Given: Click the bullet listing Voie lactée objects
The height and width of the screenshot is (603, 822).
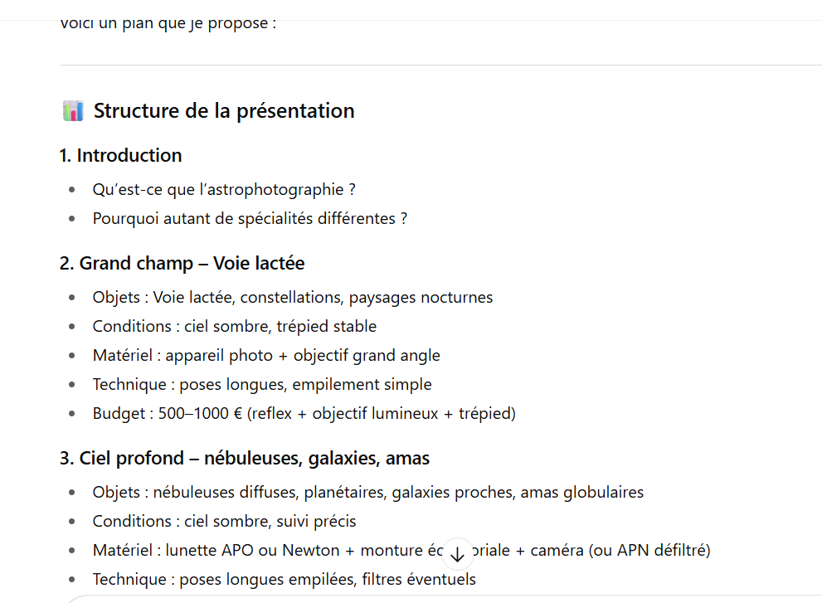Looking at the screenshot, I should 293,297.
